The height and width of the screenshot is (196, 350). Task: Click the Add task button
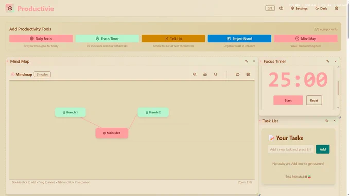pyautogui.click(x=323, y=149)
